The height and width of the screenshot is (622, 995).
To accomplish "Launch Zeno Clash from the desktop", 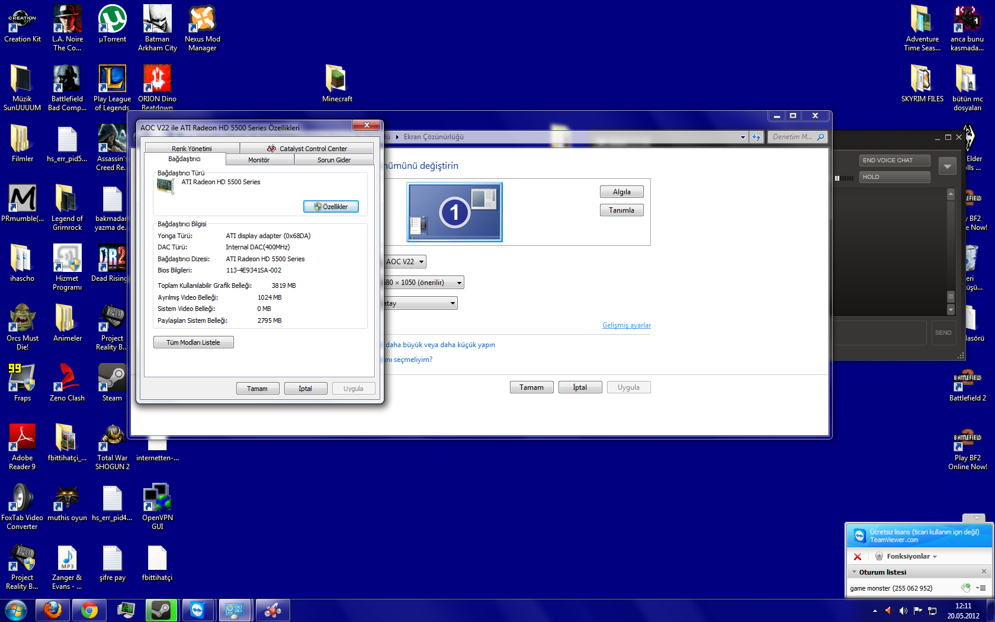I will click(x=68, y=383).
